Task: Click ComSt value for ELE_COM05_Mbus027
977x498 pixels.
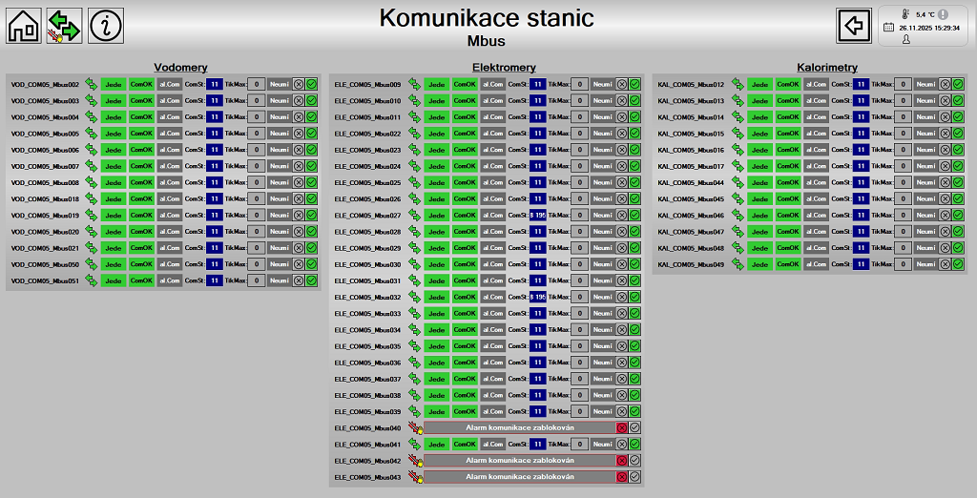Action: click(538, 215)
